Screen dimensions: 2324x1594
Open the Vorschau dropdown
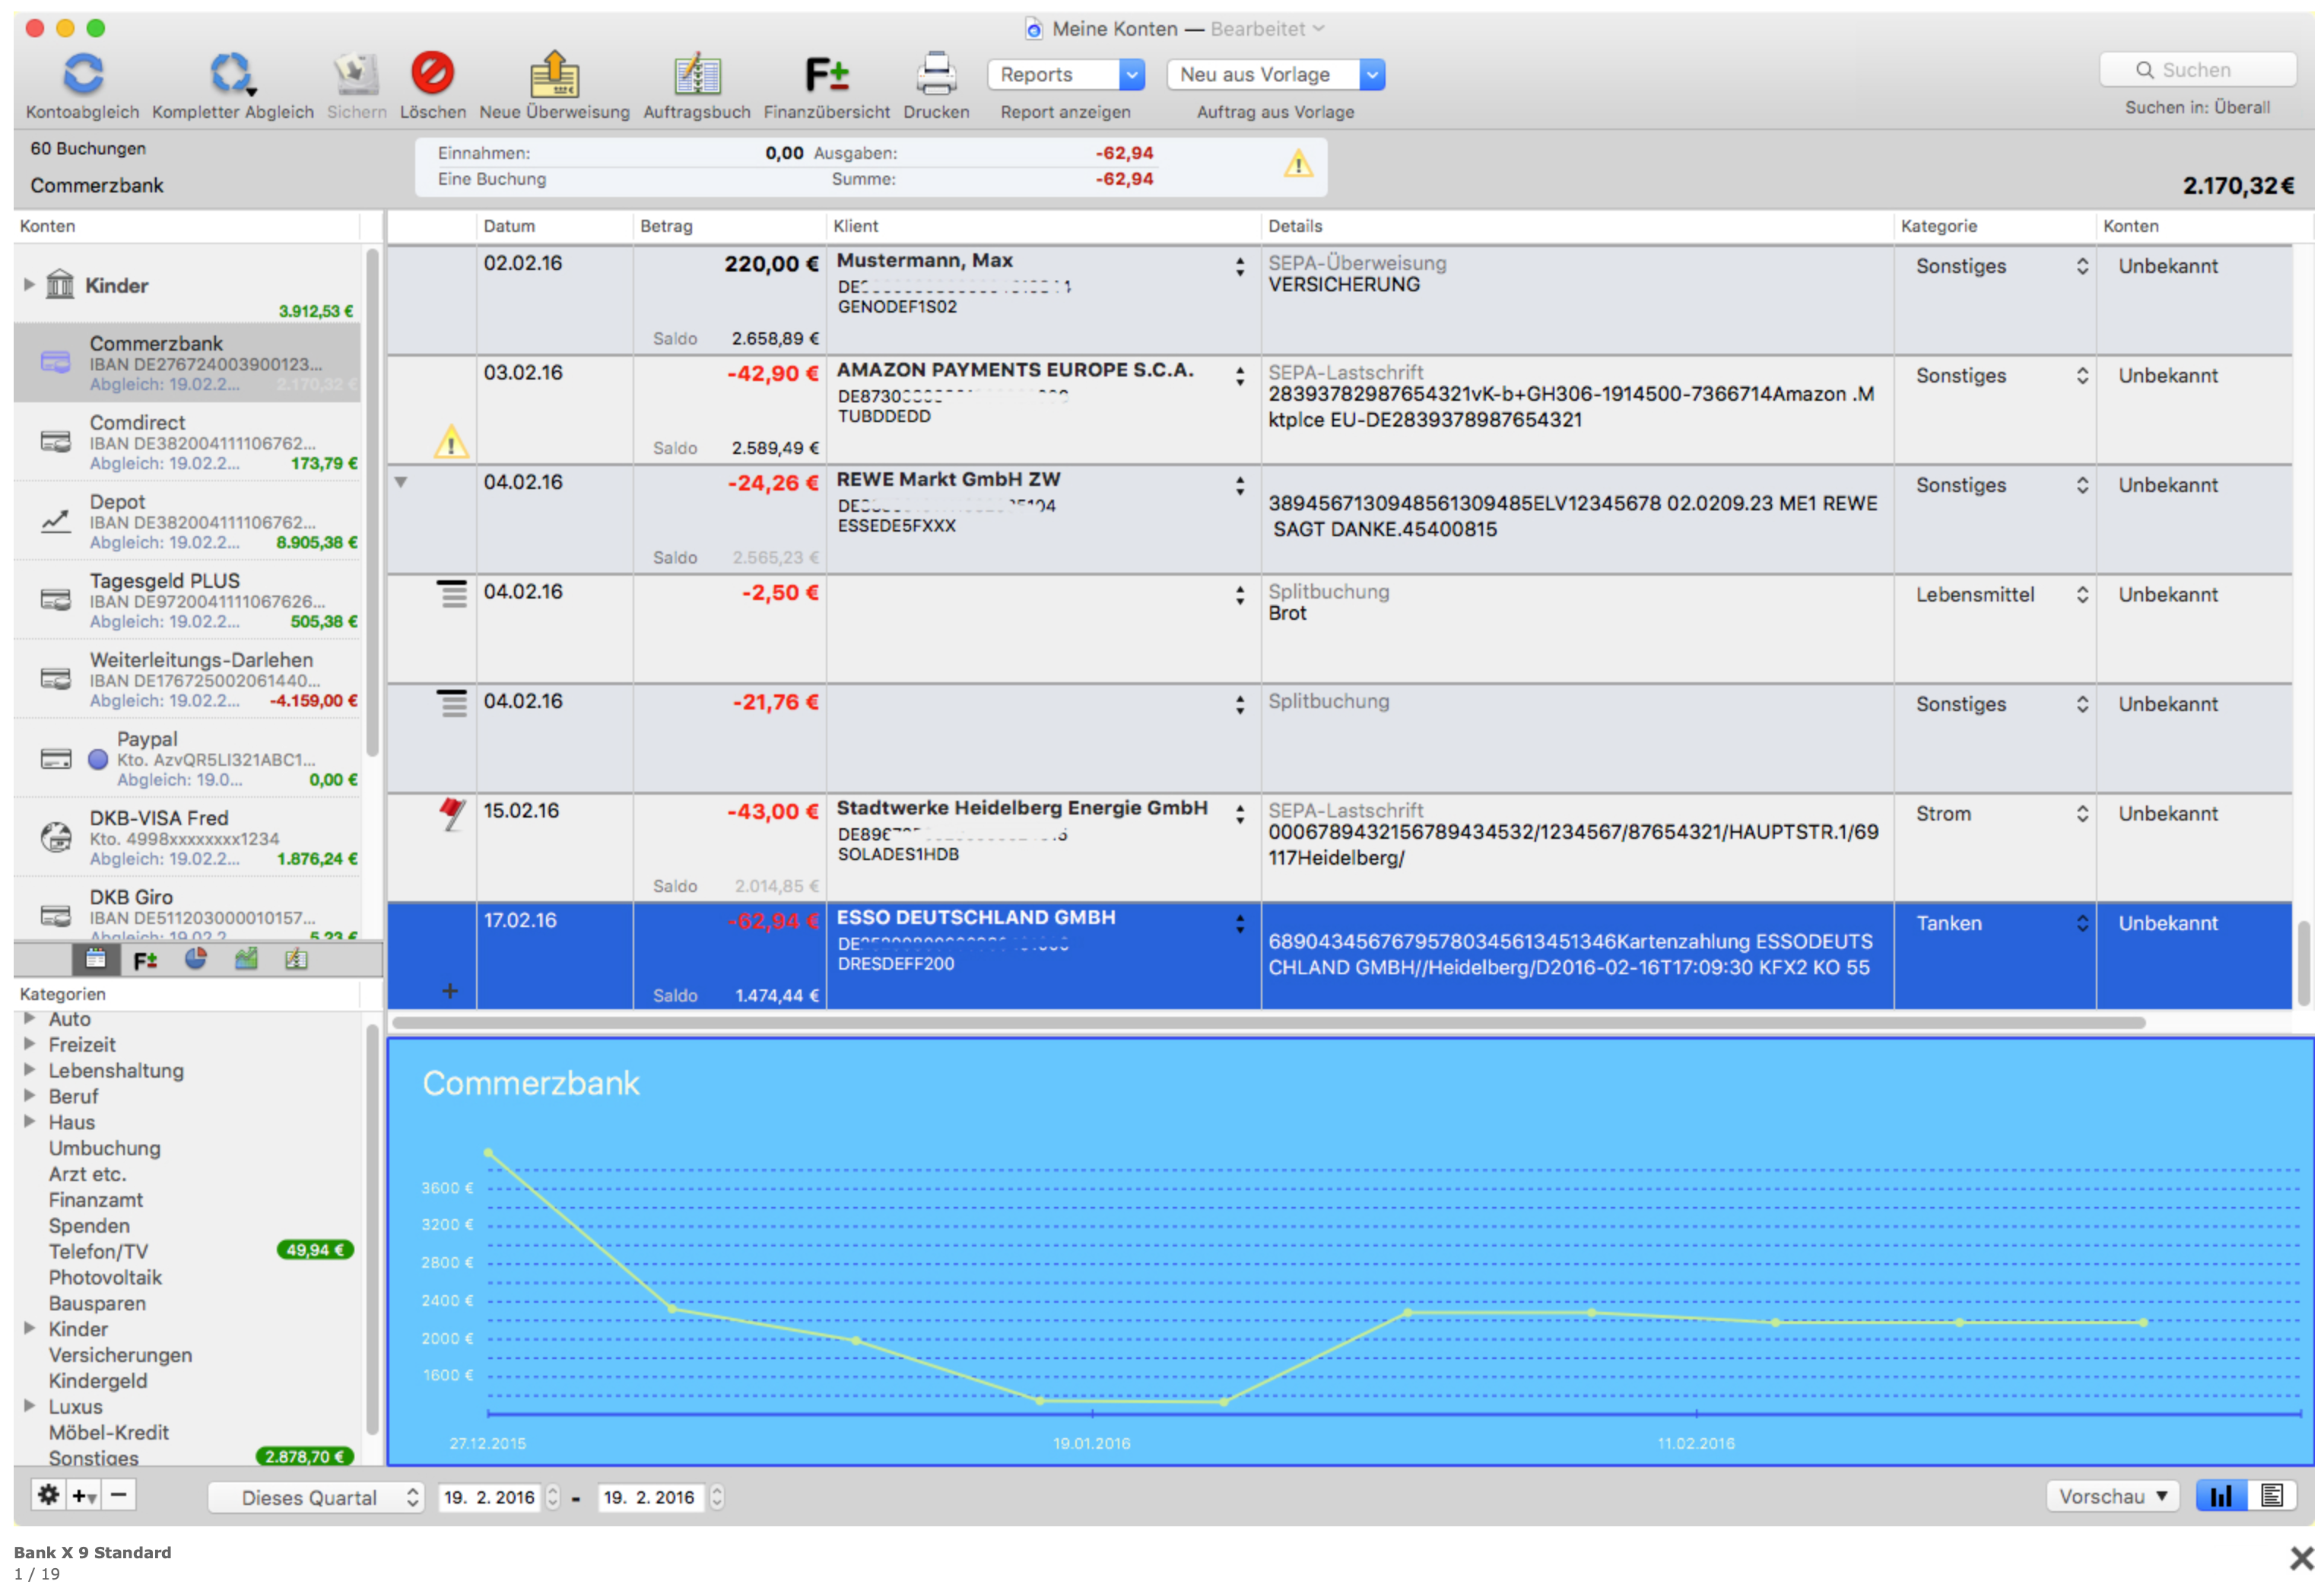(2112, 1496)
